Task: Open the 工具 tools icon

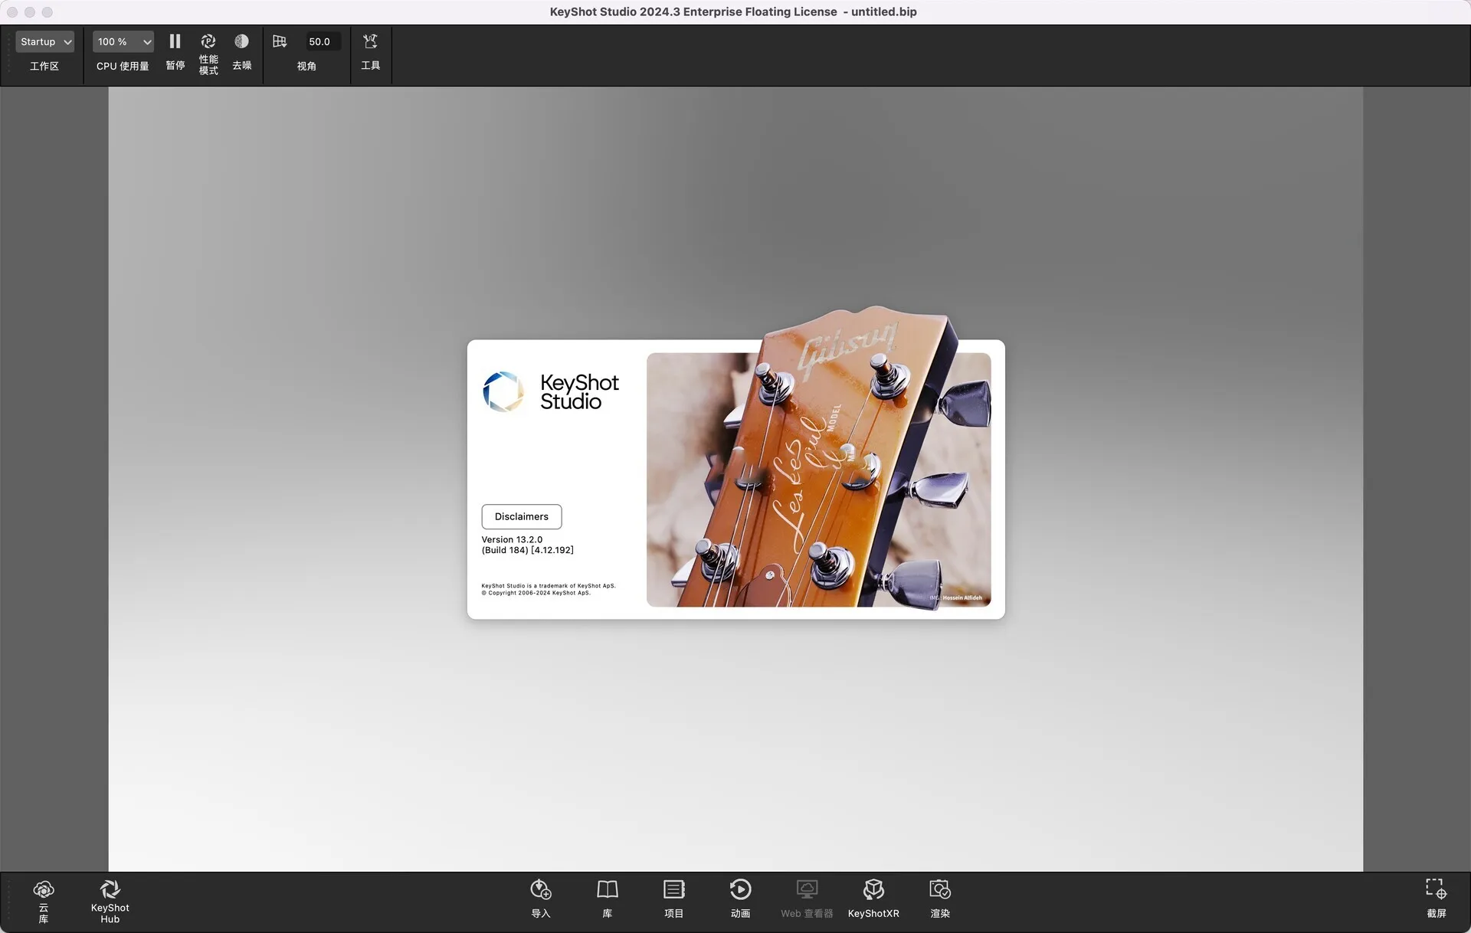Action: pos(371,41)
